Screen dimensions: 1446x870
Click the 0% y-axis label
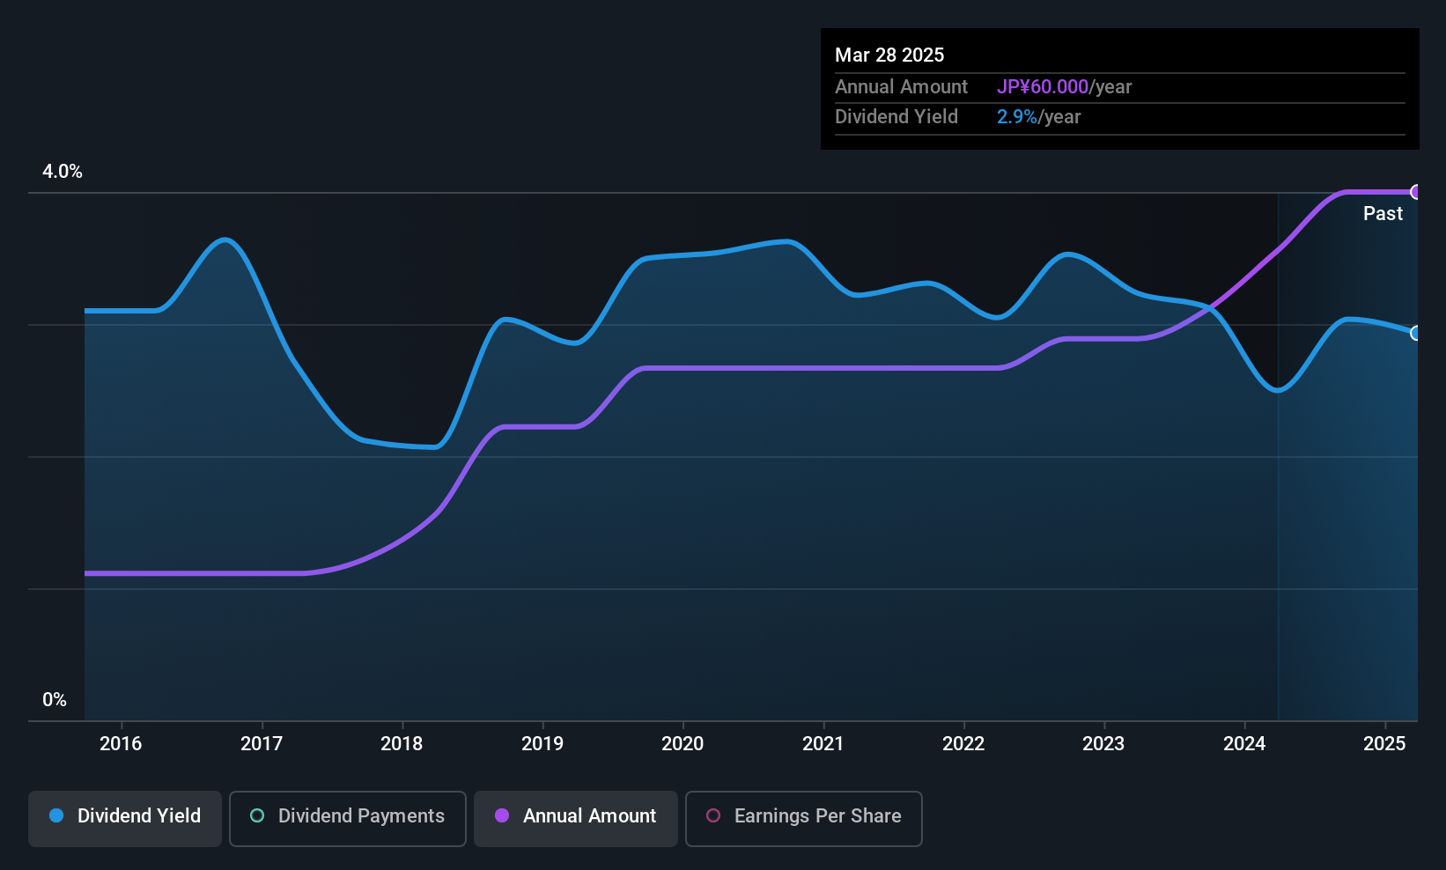point(55,700)
